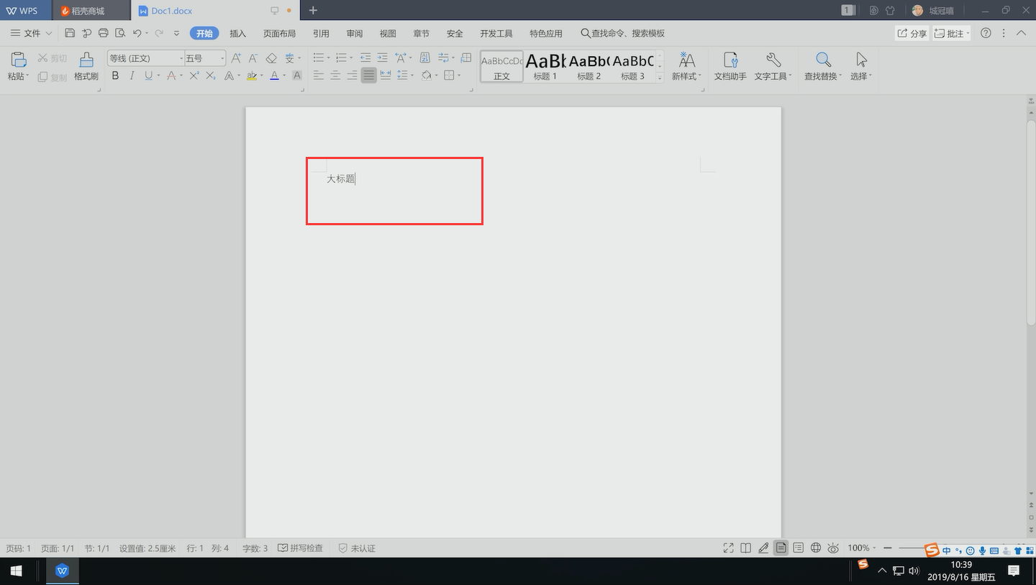Apply Subscript formatting

point(211,76)
